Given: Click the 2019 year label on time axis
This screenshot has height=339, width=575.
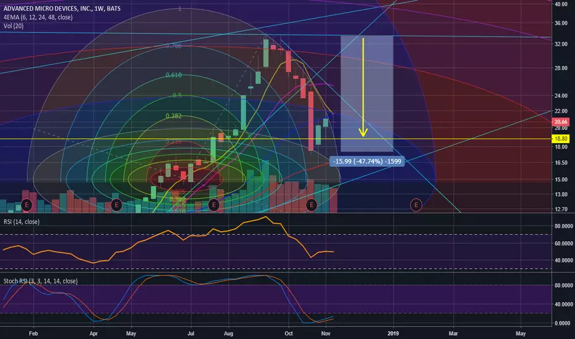Looking at the screenshot, I should tap(393, 333).
